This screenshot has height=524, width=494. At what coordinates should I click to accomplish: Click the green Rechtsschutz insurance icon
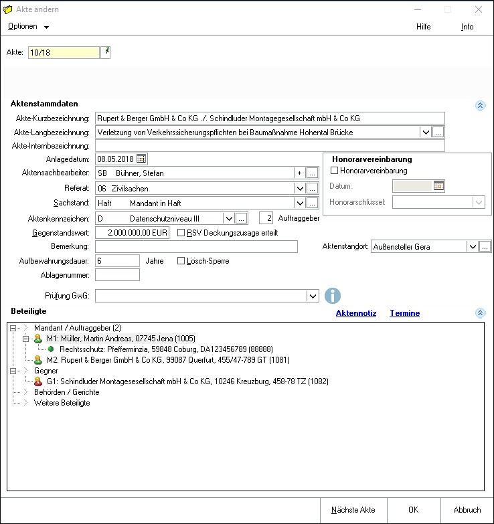tap(51, 349)
